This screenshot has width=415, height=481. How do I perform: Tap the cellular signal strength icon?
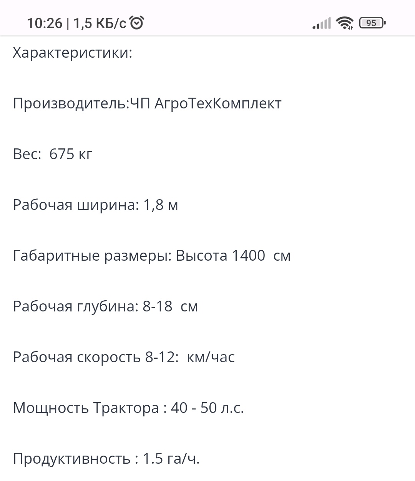pyautogui.click(x=321, y=23)
